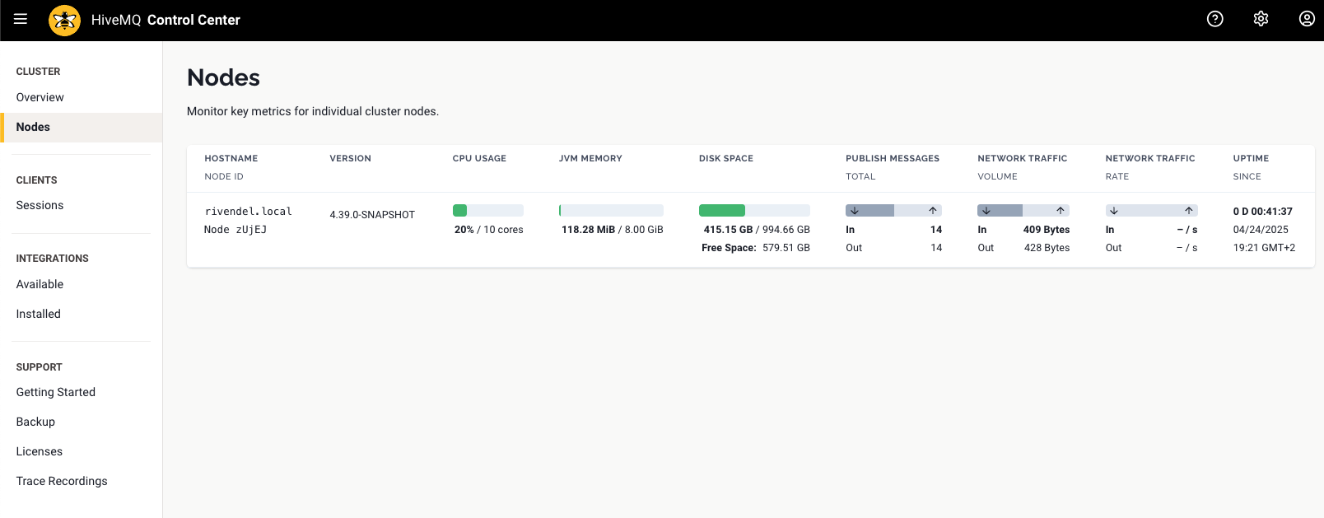The height and width of the screenshot is (518, 1324).
Task: Click 415.15 GB / 994.66 GB value
Action: [757, 230]
